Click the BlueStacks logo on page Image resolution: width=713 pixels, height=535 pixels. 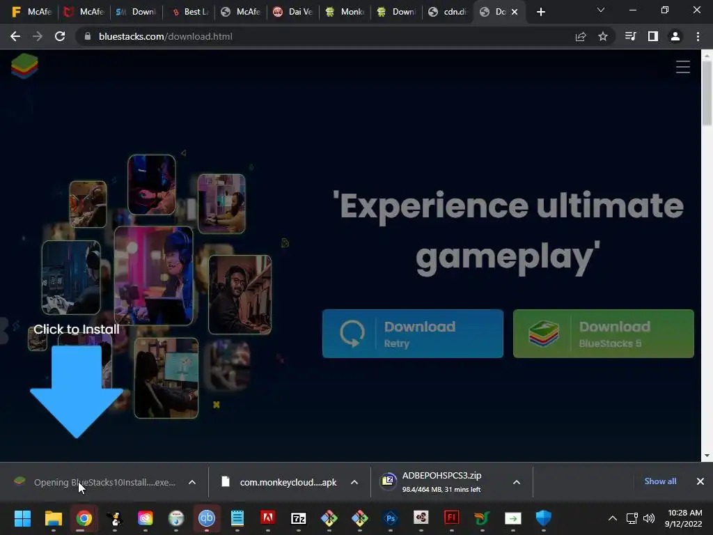[24, 66]
